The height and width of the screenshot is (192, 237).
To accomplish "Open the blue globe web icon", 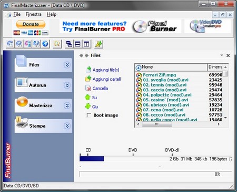I will coord(45,44).
